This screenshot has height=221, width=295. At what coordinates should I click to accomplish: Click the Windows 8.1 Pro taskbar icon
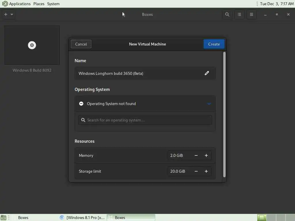tap(62, 218)
